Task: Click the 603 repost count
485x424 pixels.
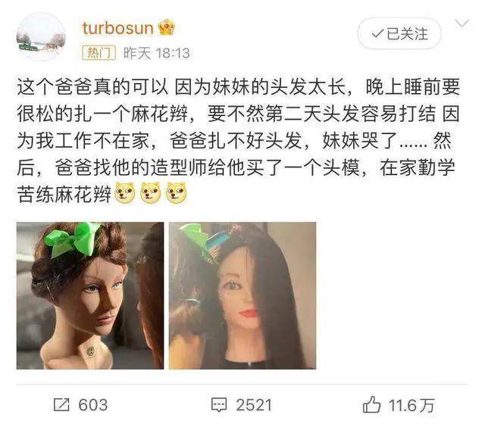Action: [x=92, y=405]
